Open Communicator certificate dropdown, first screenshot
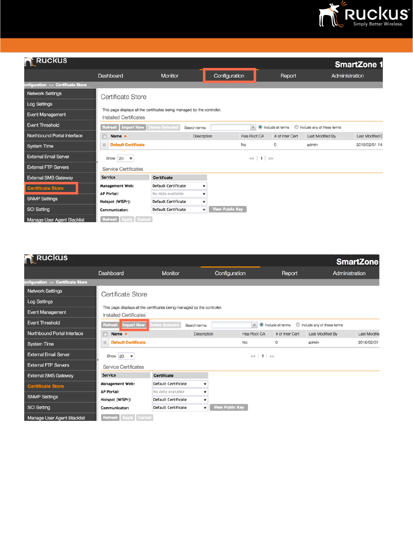The height and width of the screenshot is (539, 413). tap(179, 210)
